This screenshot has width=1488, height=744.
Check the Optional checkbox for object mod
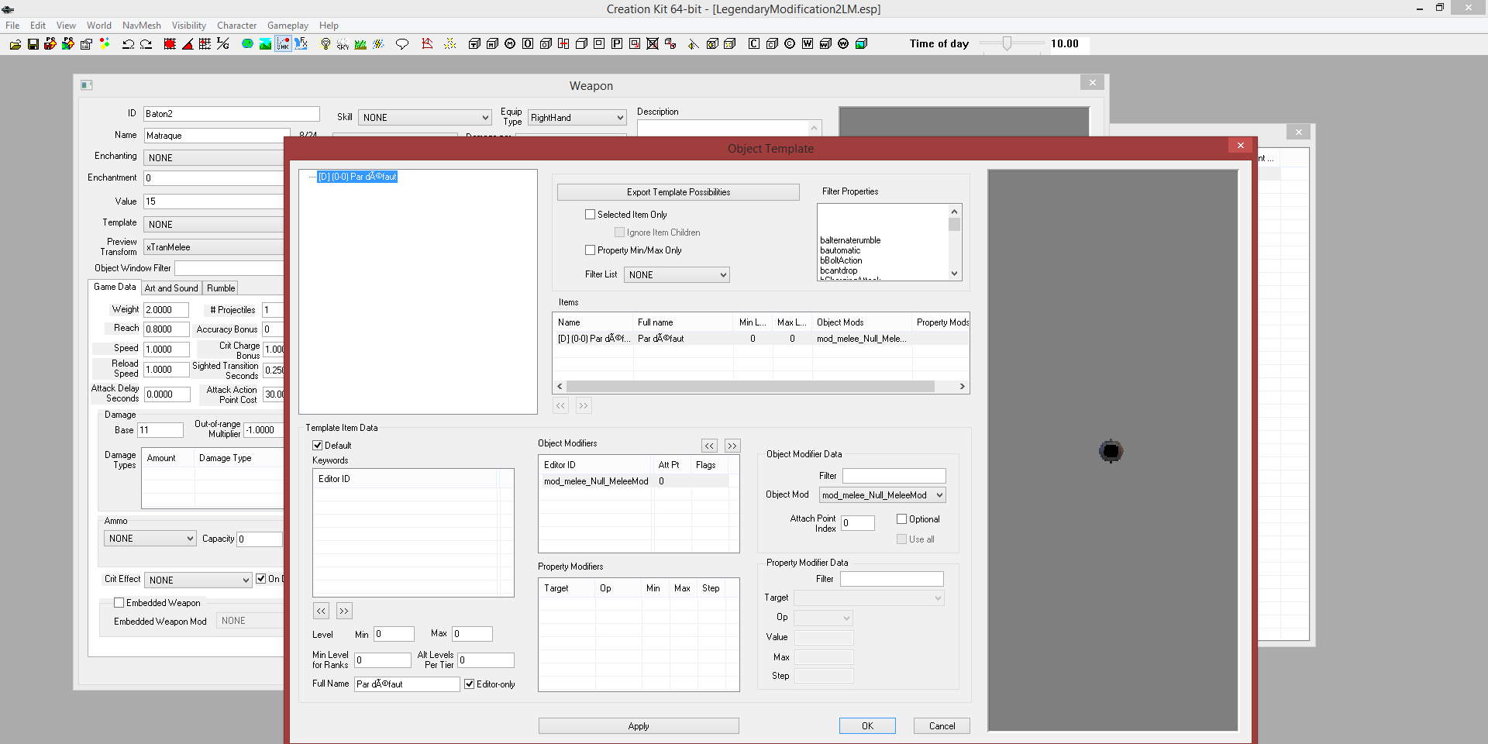901,519
